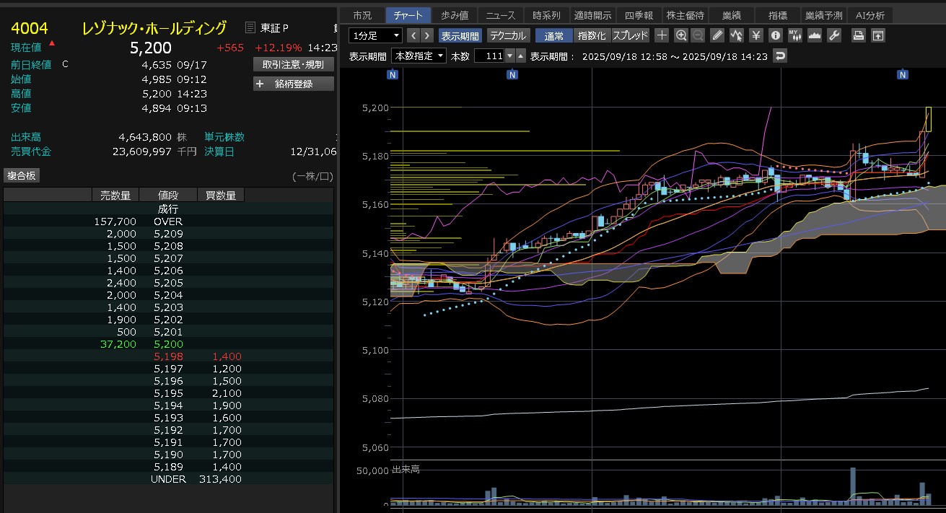Select the pencil drawing tool
946x513 pixels.
click(717, 35)
